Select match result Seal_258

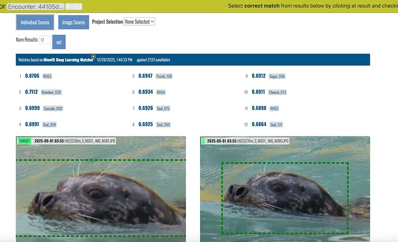click(x=50, y=124)
